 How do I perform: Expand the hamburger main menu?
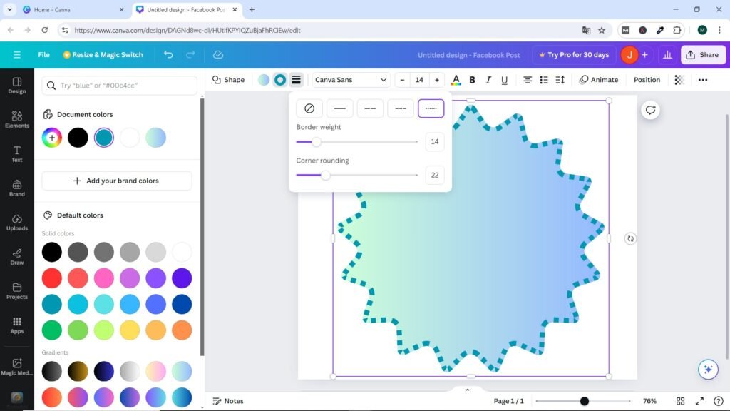pos(17,55)
